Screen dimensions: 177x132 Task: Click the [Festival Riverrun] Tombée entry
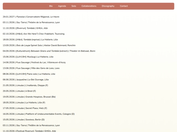pyautogui.click(x=29, y=131)
